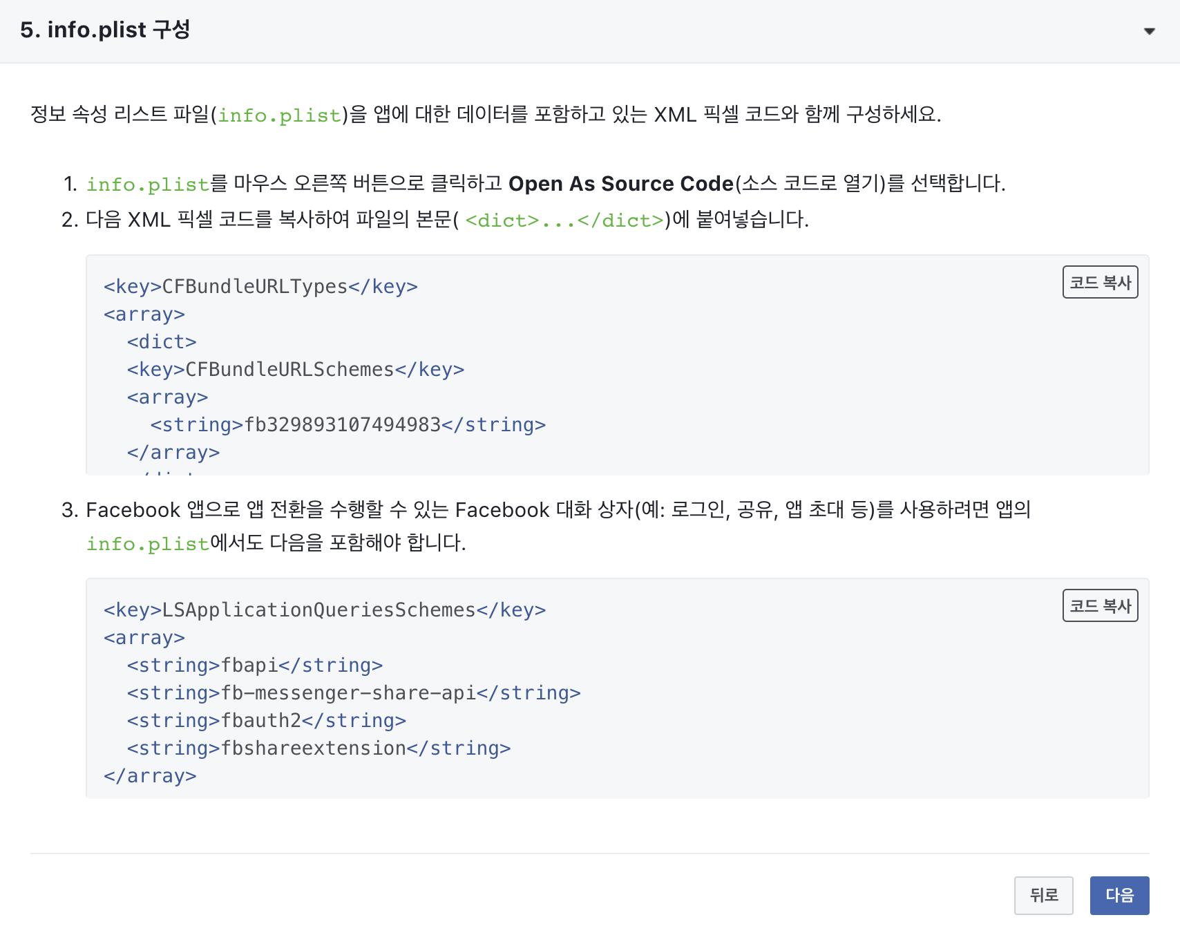Click info.plist code text in intro sentence
The image size is (1180, 933).
(280, 115)
